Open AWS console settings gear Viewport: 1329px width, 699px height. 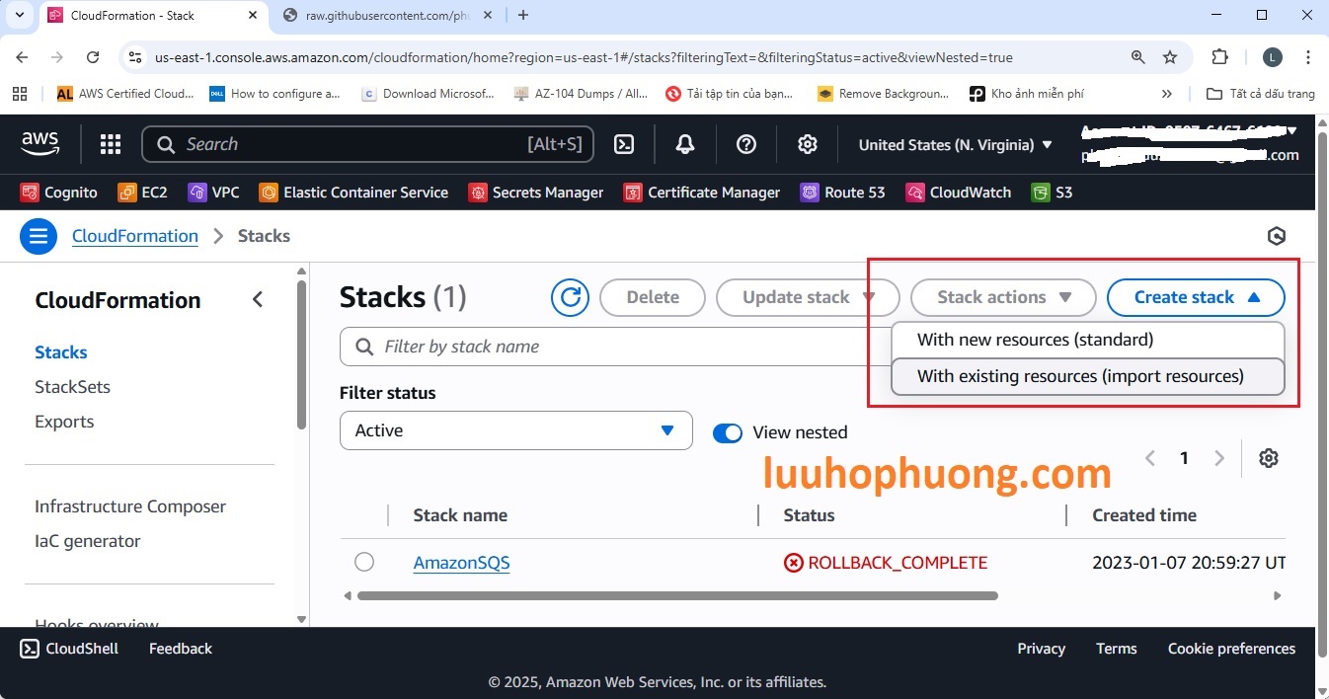coord(808,145)
